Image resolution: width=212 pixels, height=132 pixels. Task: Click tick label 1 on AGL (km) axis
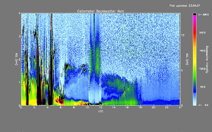pyautogui.click(x=20, y=82)
